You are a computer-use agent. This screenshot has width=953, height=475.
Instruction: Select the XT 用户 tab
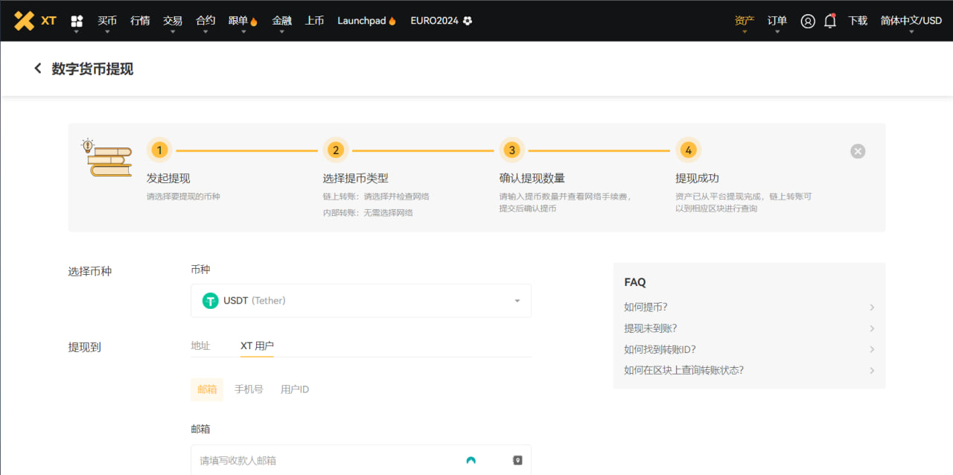(257, 345)
